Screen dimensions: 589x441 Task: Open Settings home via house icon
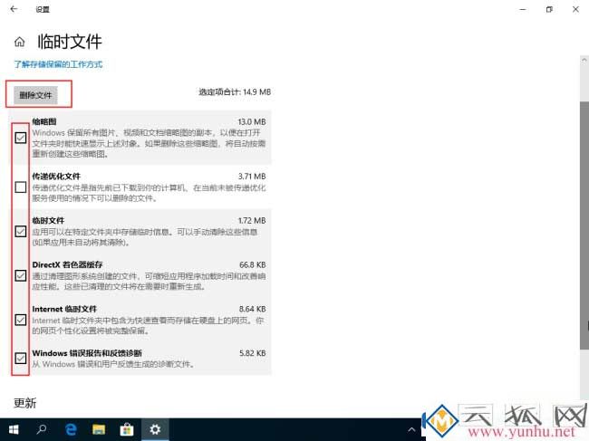point(20,42)
